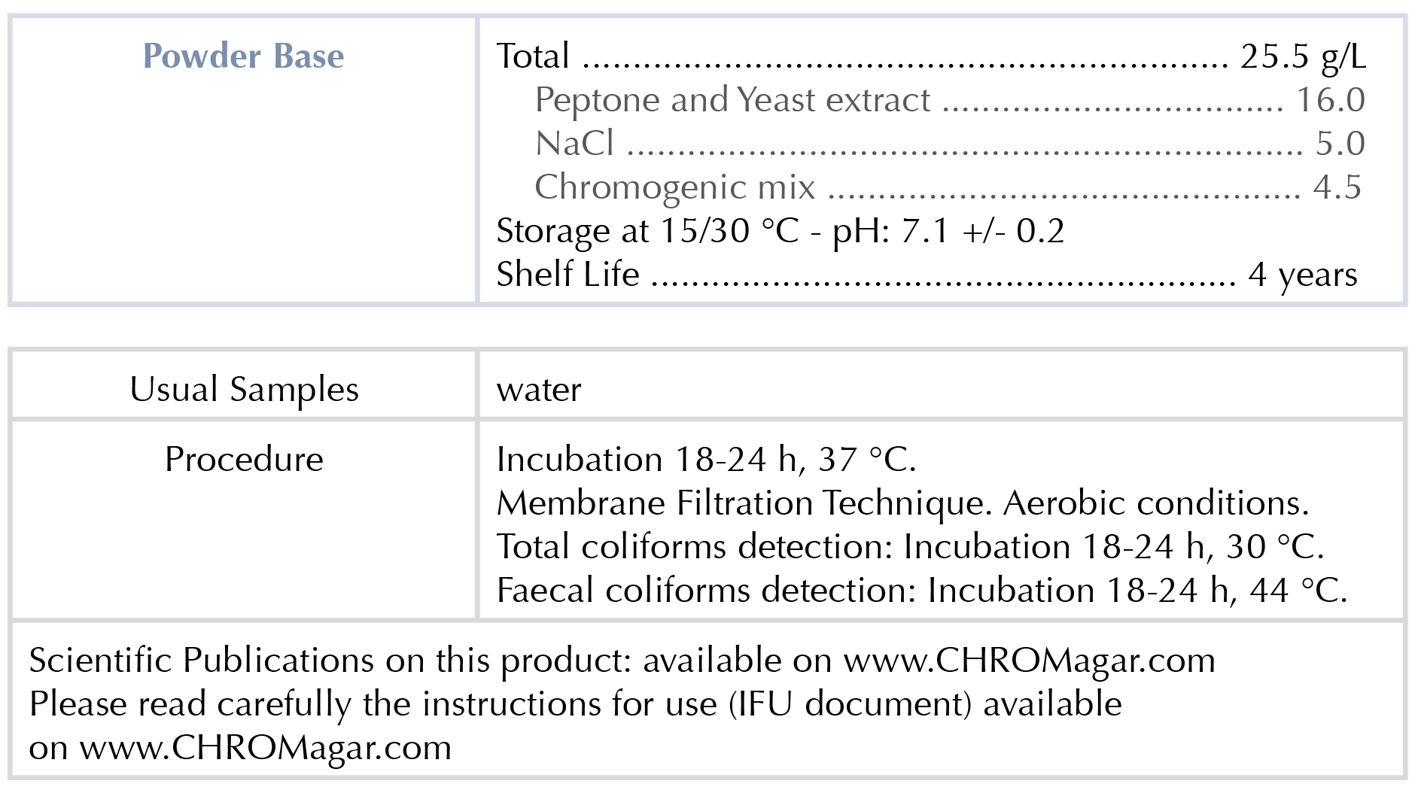Click the Usual Samples row header
Screen dimensions: 1418x790
pyautogui.click(x=244, y=390)
